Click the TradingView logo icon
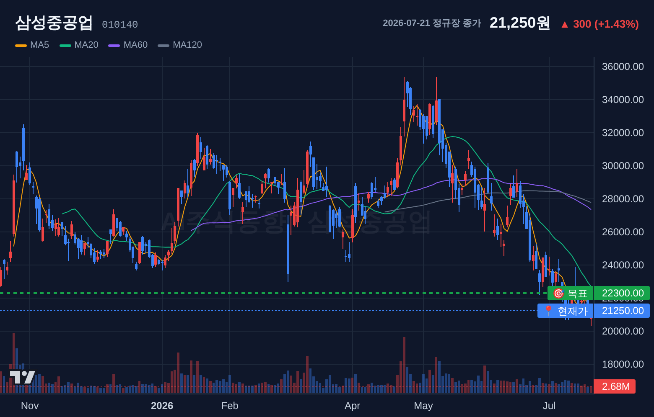This screenshot has height=417, width=654. 22,377
